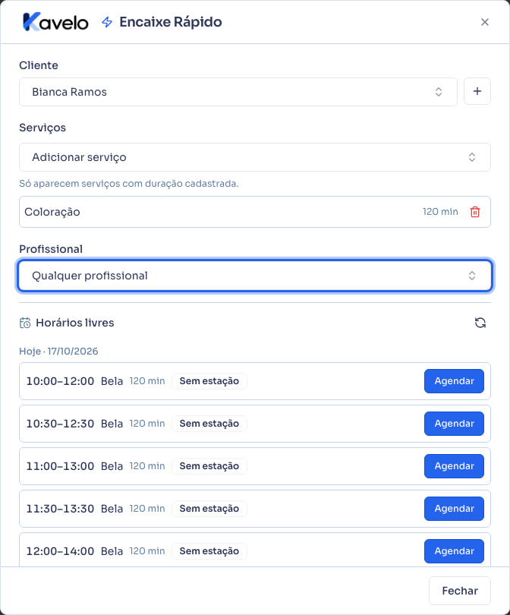510x615 pixels.
Task: Click Sem estação badge in 12:00–14:00 row
Action: click(209, 551)
